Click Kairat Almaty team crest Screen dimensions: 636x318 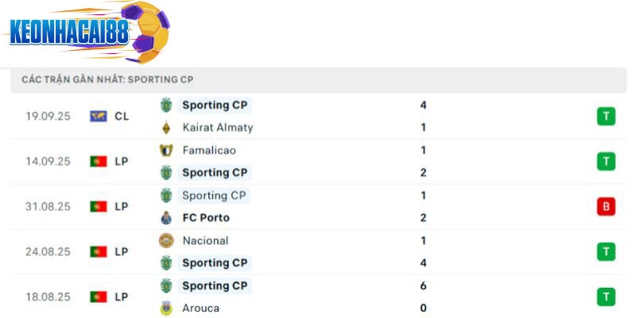(x=166, y=127)
